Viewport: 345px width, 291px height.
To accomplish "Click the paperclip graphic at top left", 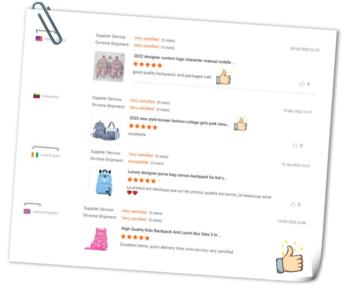I will pos(46,22).
